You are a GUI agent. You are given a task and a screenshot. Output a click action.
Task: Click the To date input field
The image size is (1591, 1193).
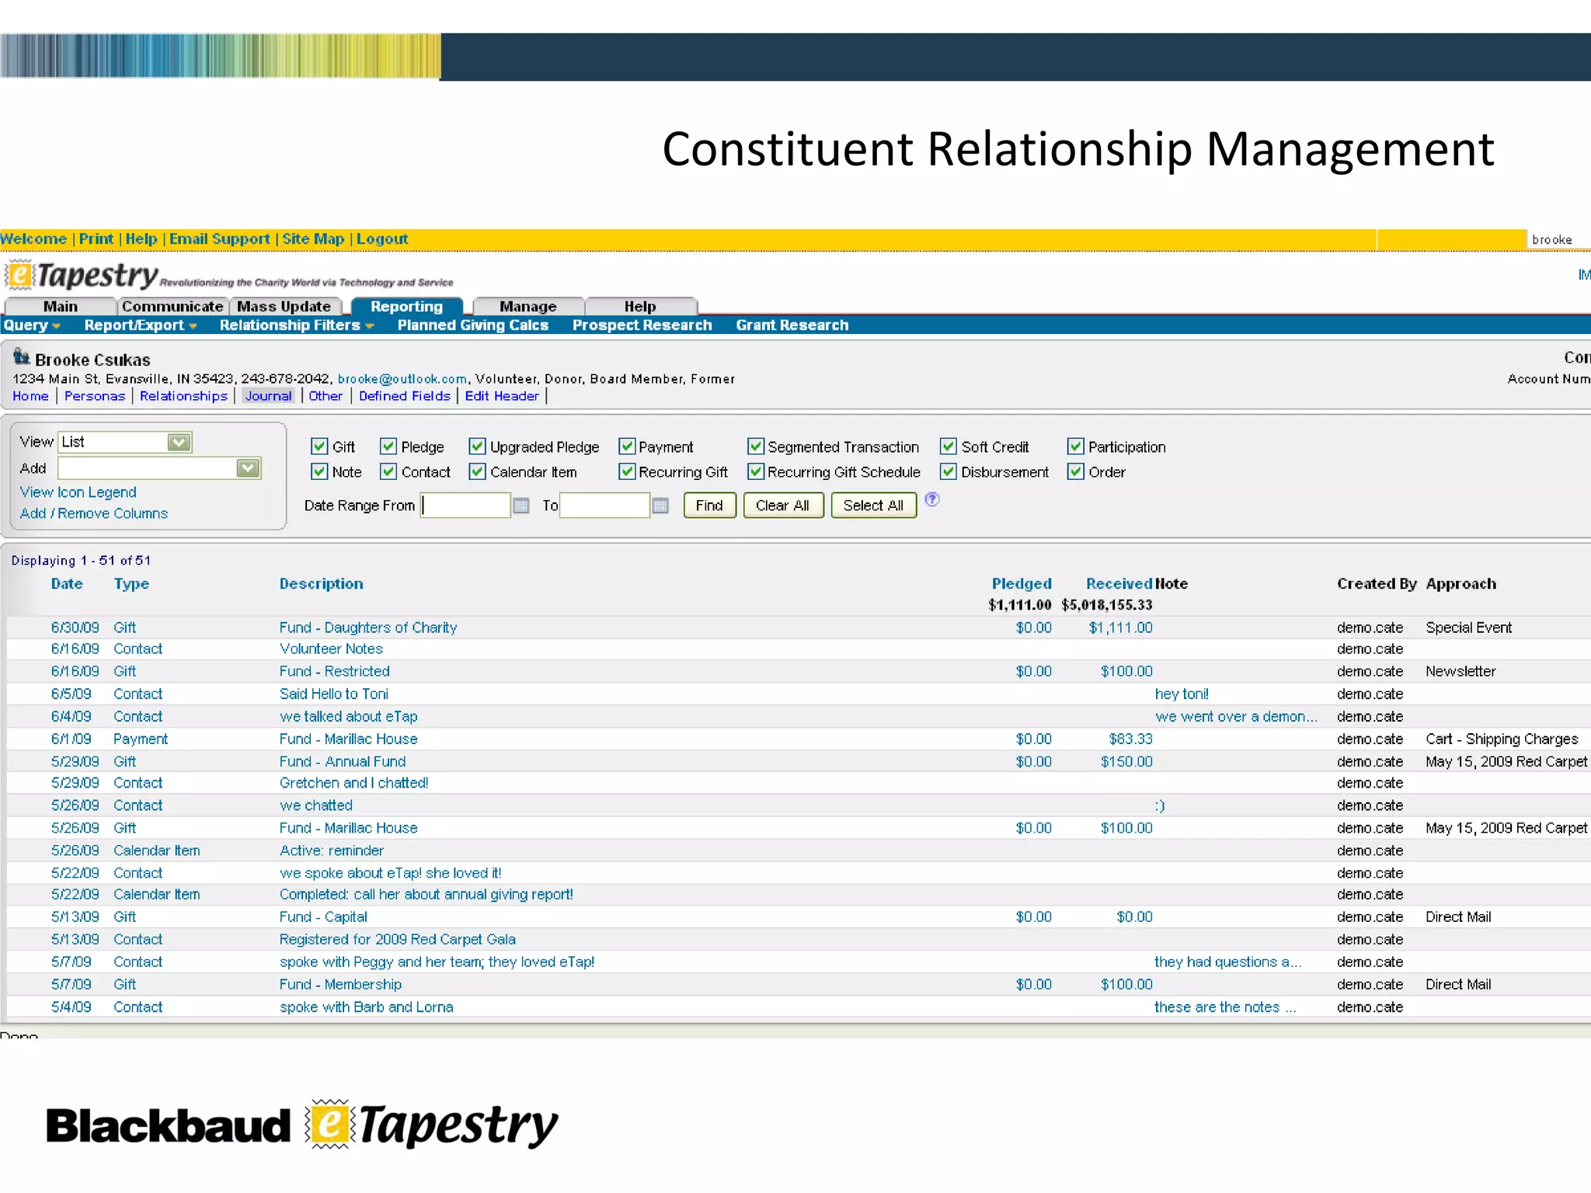pyautogui.click(x=604, y=506)
